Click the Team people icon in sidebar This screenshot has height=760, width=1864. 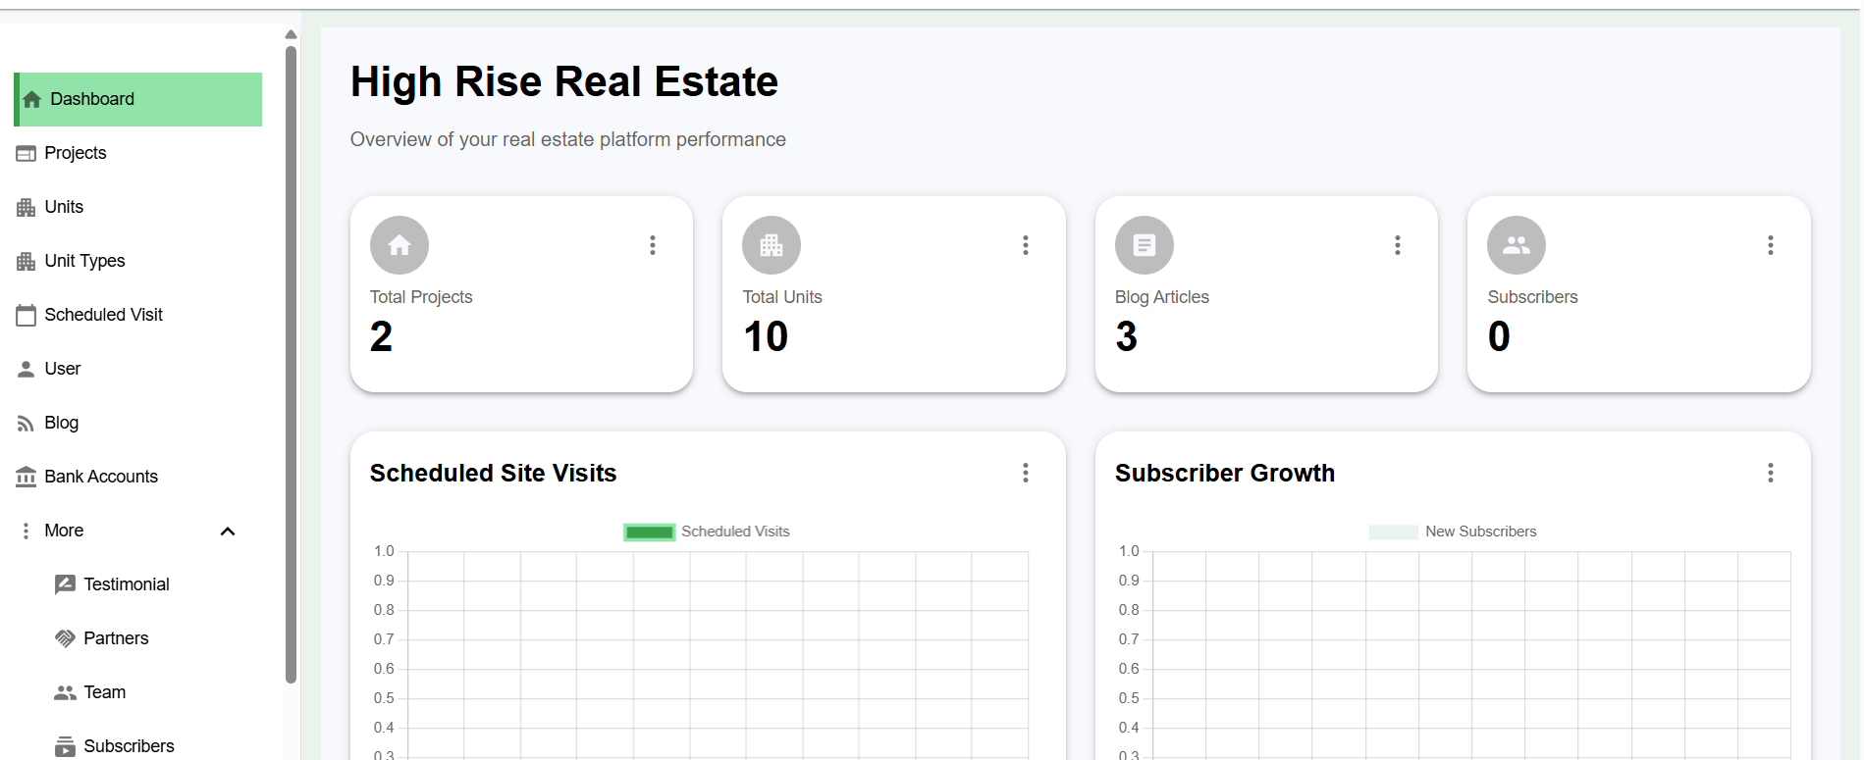[65, 692]
